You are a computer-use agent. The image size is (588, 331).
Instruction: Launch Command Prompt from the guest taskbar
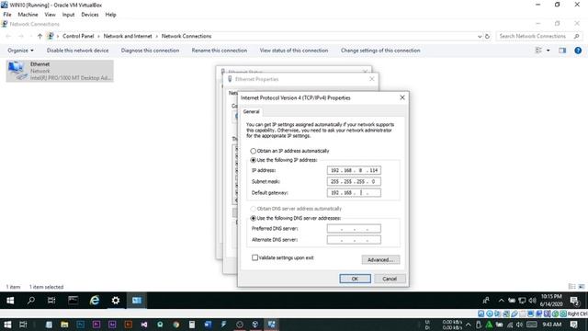click(x=73, y=301)
